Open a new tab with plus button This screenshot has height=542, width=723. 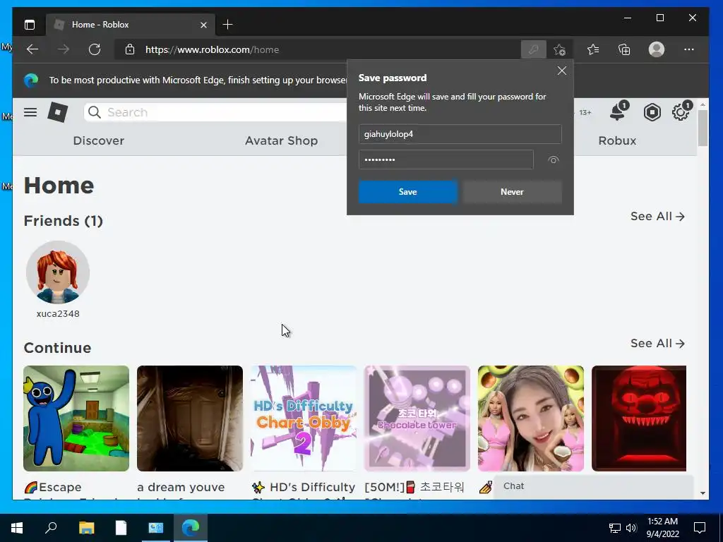228,25
